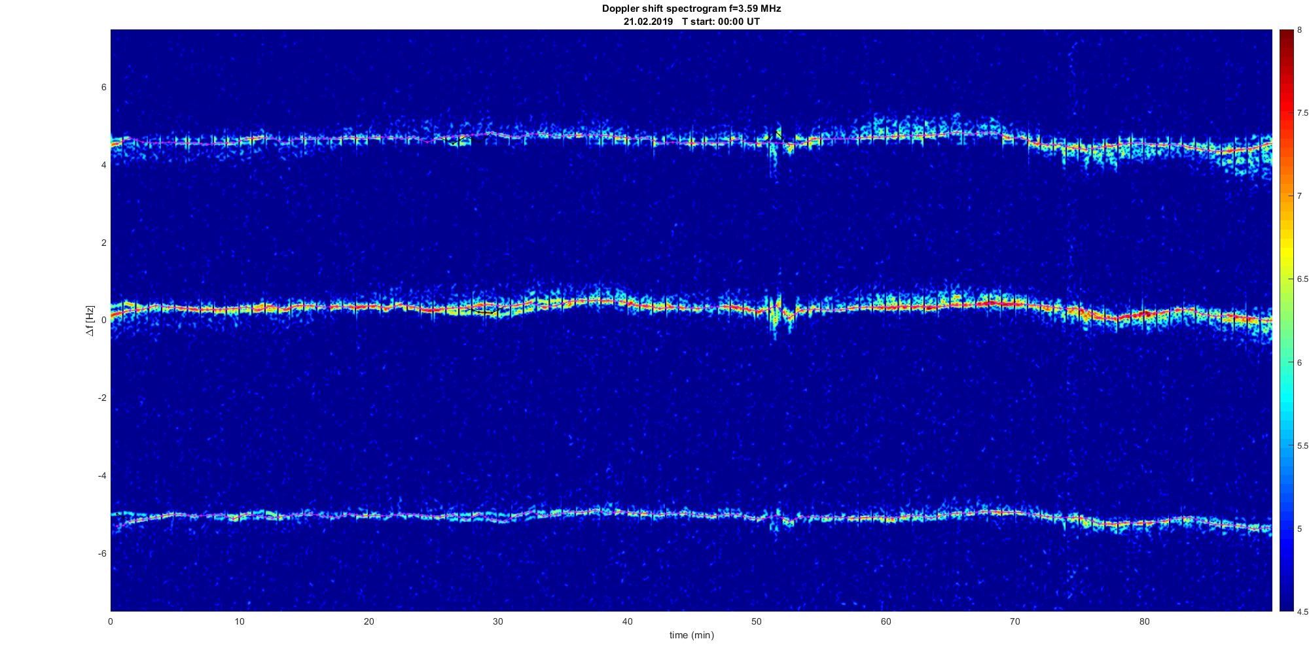The width and height of the screenshot is (1309, 656).
Task: Click the colorbar tick label '7.5'
Action: tap(1303, 113)
